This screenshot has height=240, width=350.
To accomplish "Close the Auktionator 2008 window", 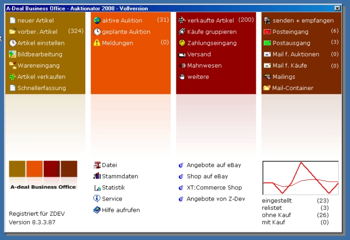I will (x=337, y=8).
